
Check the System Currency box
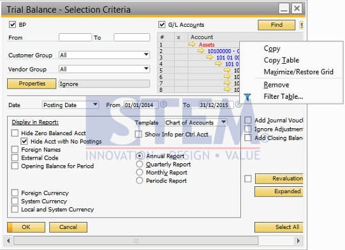(15, 201)
